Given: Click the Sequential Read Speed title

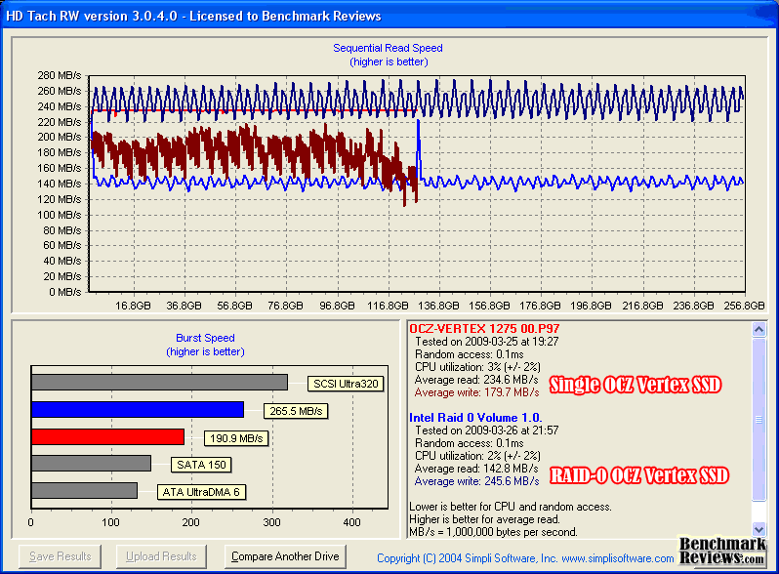Looking at the screenshot, I should click(388, 48).
